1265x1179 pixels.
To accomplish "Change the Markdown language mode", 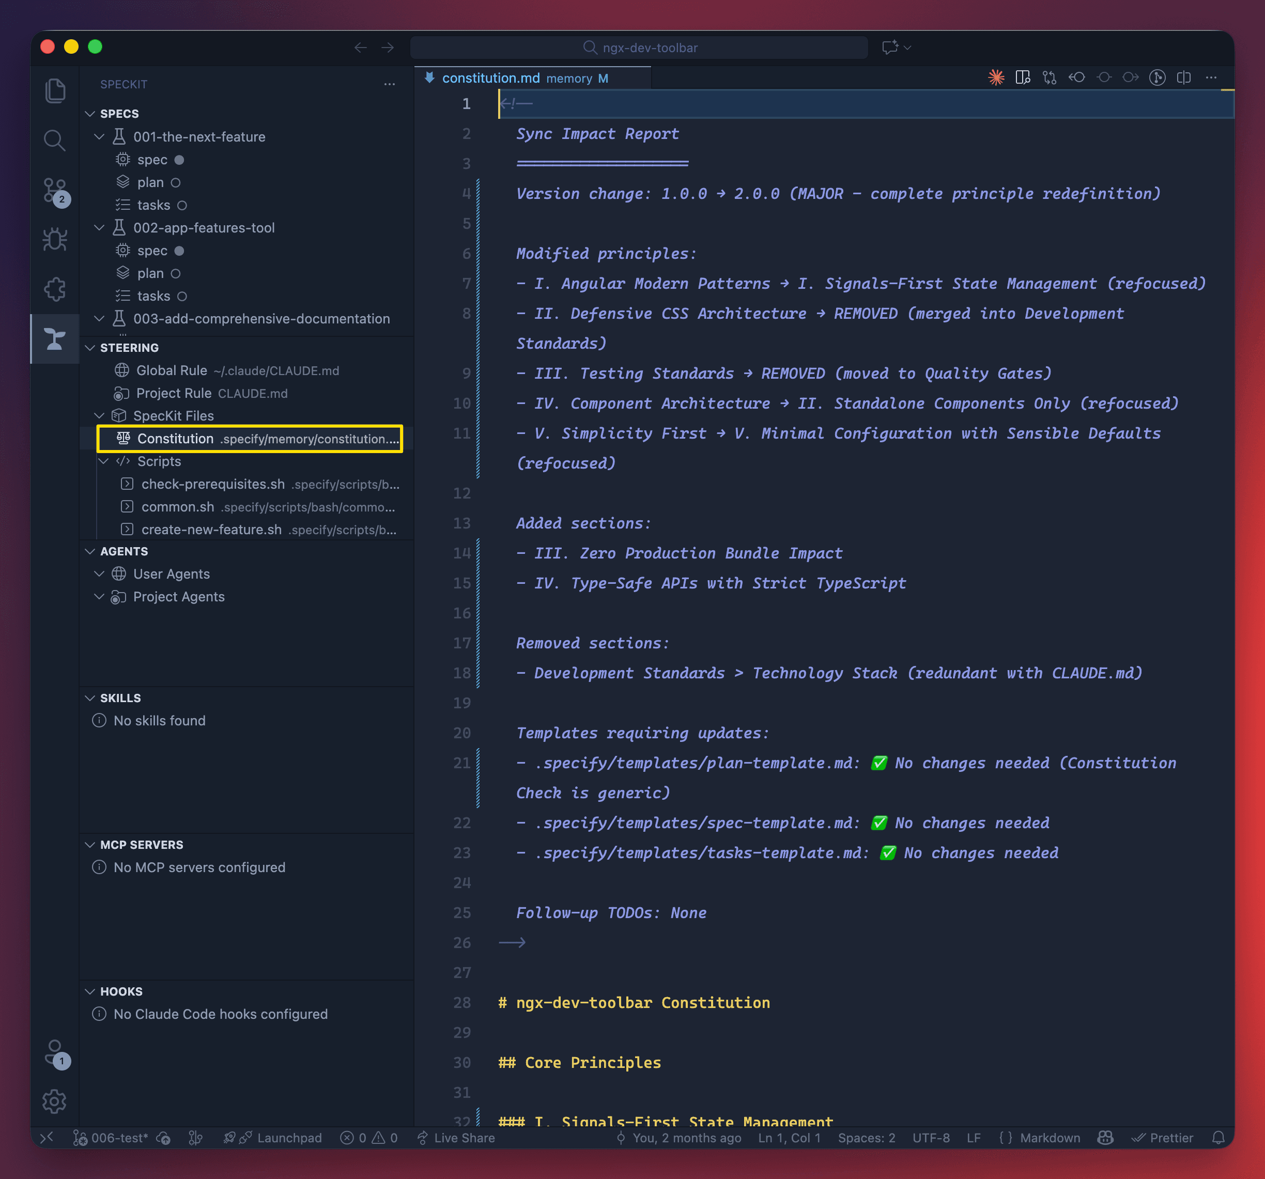I will pyautogui.click(x=1050, y=1138).
